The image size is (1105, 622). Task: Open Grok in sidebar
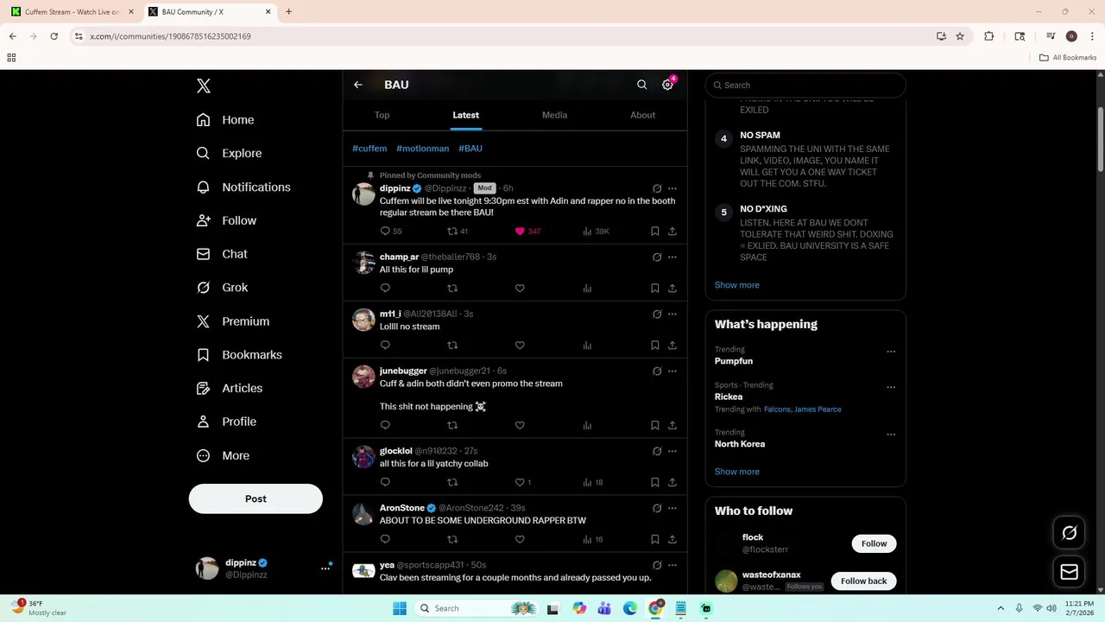[222, 288]
